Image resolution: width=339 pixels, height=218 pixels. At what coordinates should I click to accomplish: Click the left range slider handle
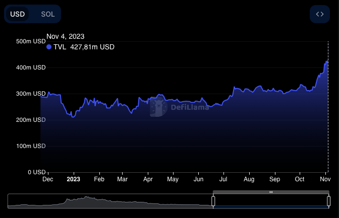point(213,201)
